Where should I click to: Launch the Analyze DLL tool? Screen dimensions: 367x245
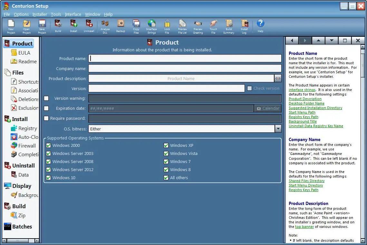[x=105, y=26]
